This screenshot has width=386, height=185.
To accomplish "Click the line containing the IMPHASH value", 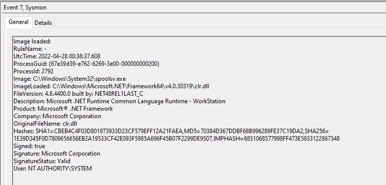I will pyautogui.click(x=176, y=139).
